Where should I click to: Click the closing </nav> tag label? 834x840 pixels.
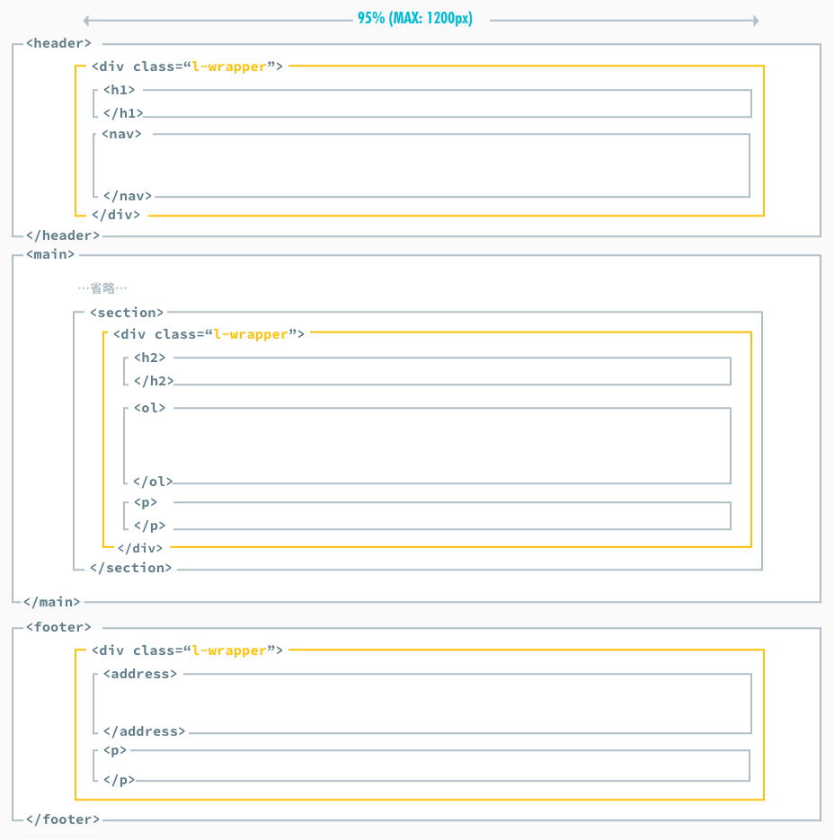(127, 195)
